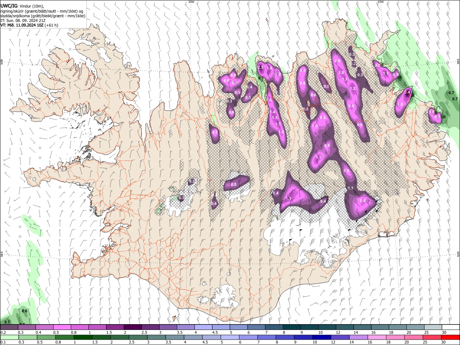Select the "rigning/skúrir" description line

click(42, 11)
